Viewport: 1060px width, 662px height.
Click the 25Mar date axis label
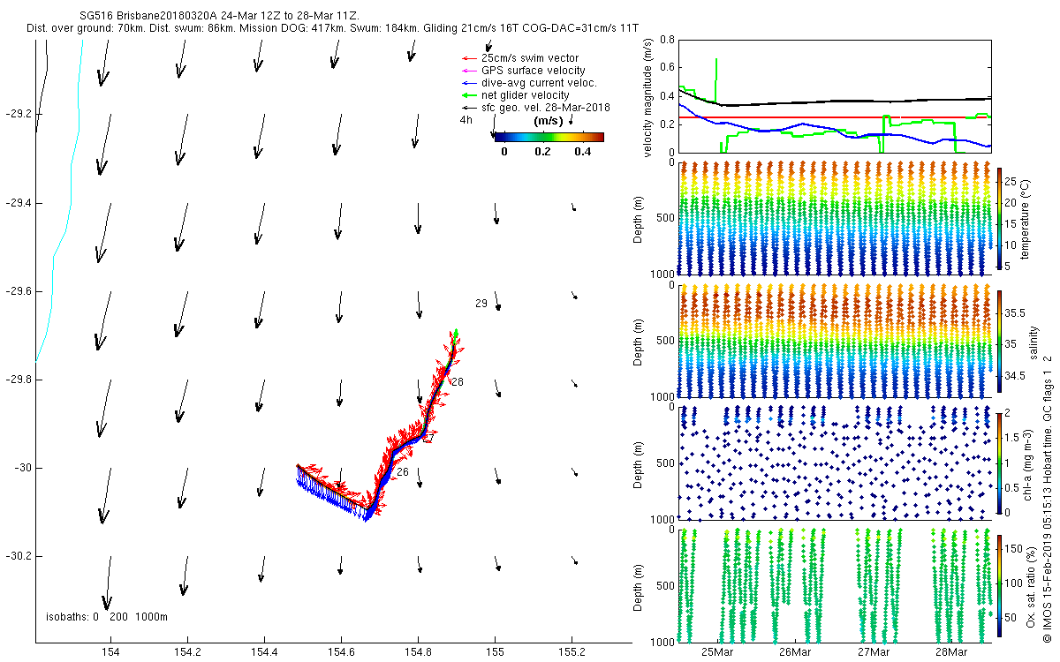pyautogui.click(x=717, y=652)
